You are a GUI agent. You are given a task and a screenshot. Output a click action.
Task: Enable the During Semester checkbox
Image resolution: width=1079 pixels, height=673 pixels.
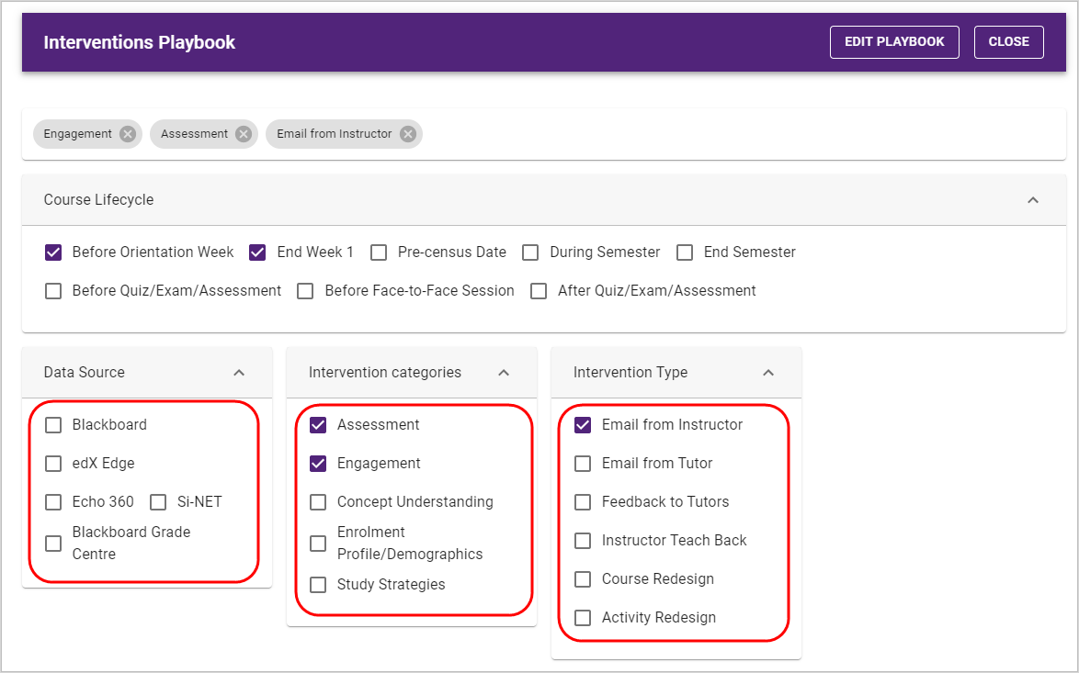pos(530,252)
